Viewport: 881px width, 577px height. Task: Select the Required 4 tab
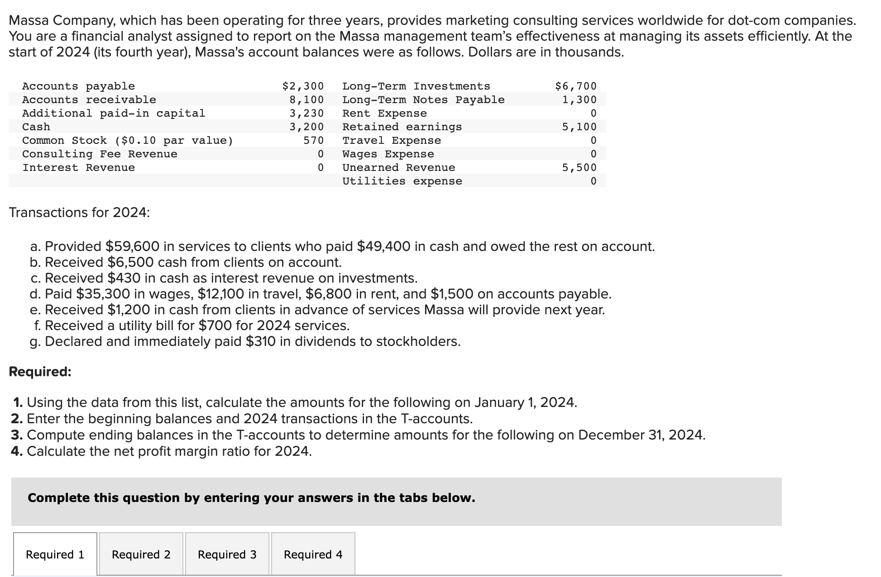[x=313, y=554]
